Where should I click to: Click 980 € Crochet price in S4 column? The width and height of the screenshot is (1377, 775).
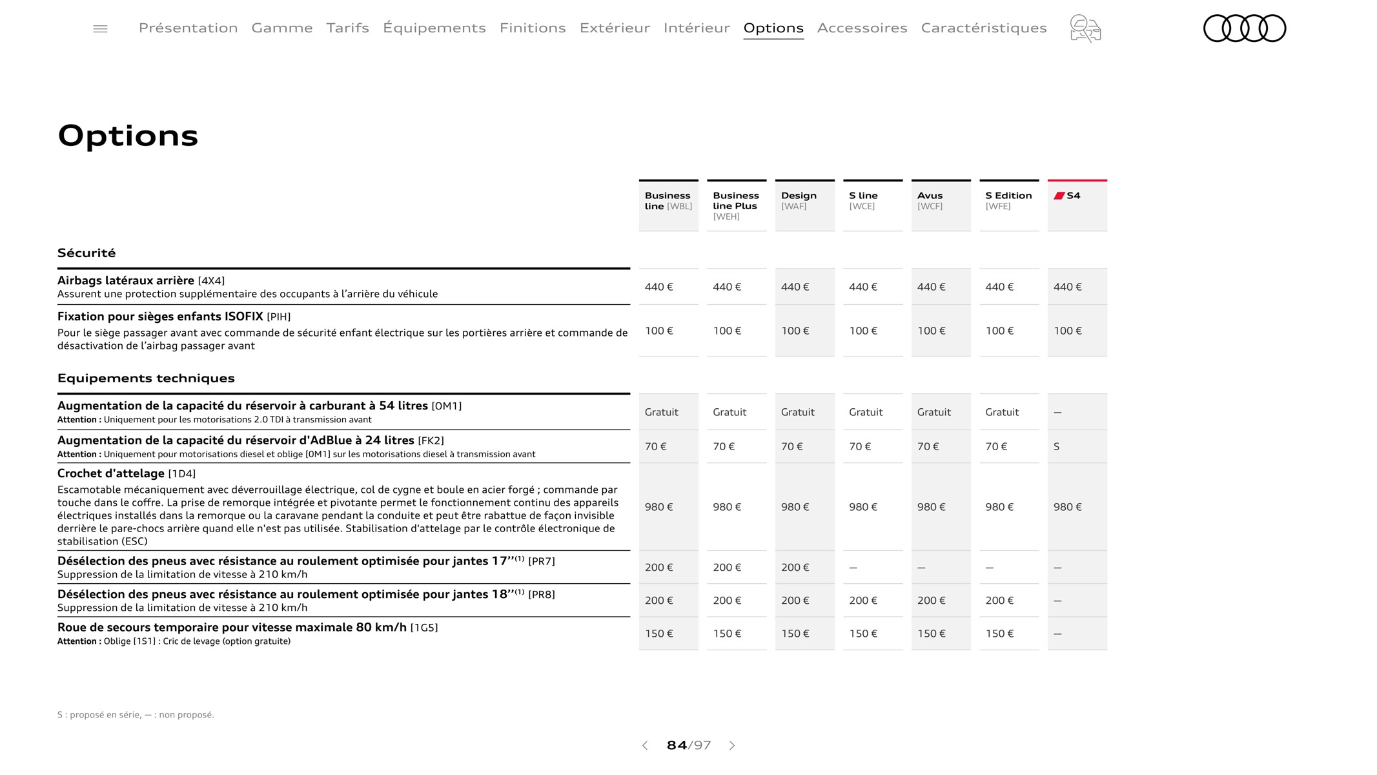[x=1068, y=507]
